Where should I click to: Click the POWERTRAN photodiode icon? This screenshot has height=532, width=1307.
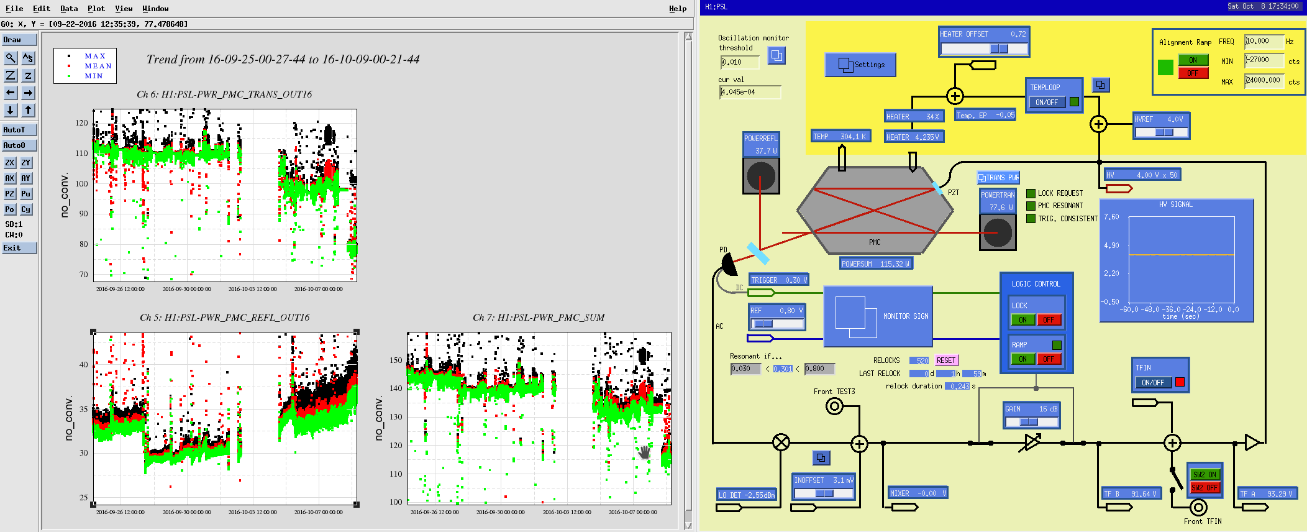coord(998,233)
